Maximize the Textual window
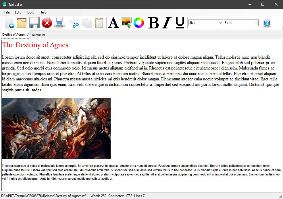The height and width of the screenshot is (199, 283). pos(263,4)
